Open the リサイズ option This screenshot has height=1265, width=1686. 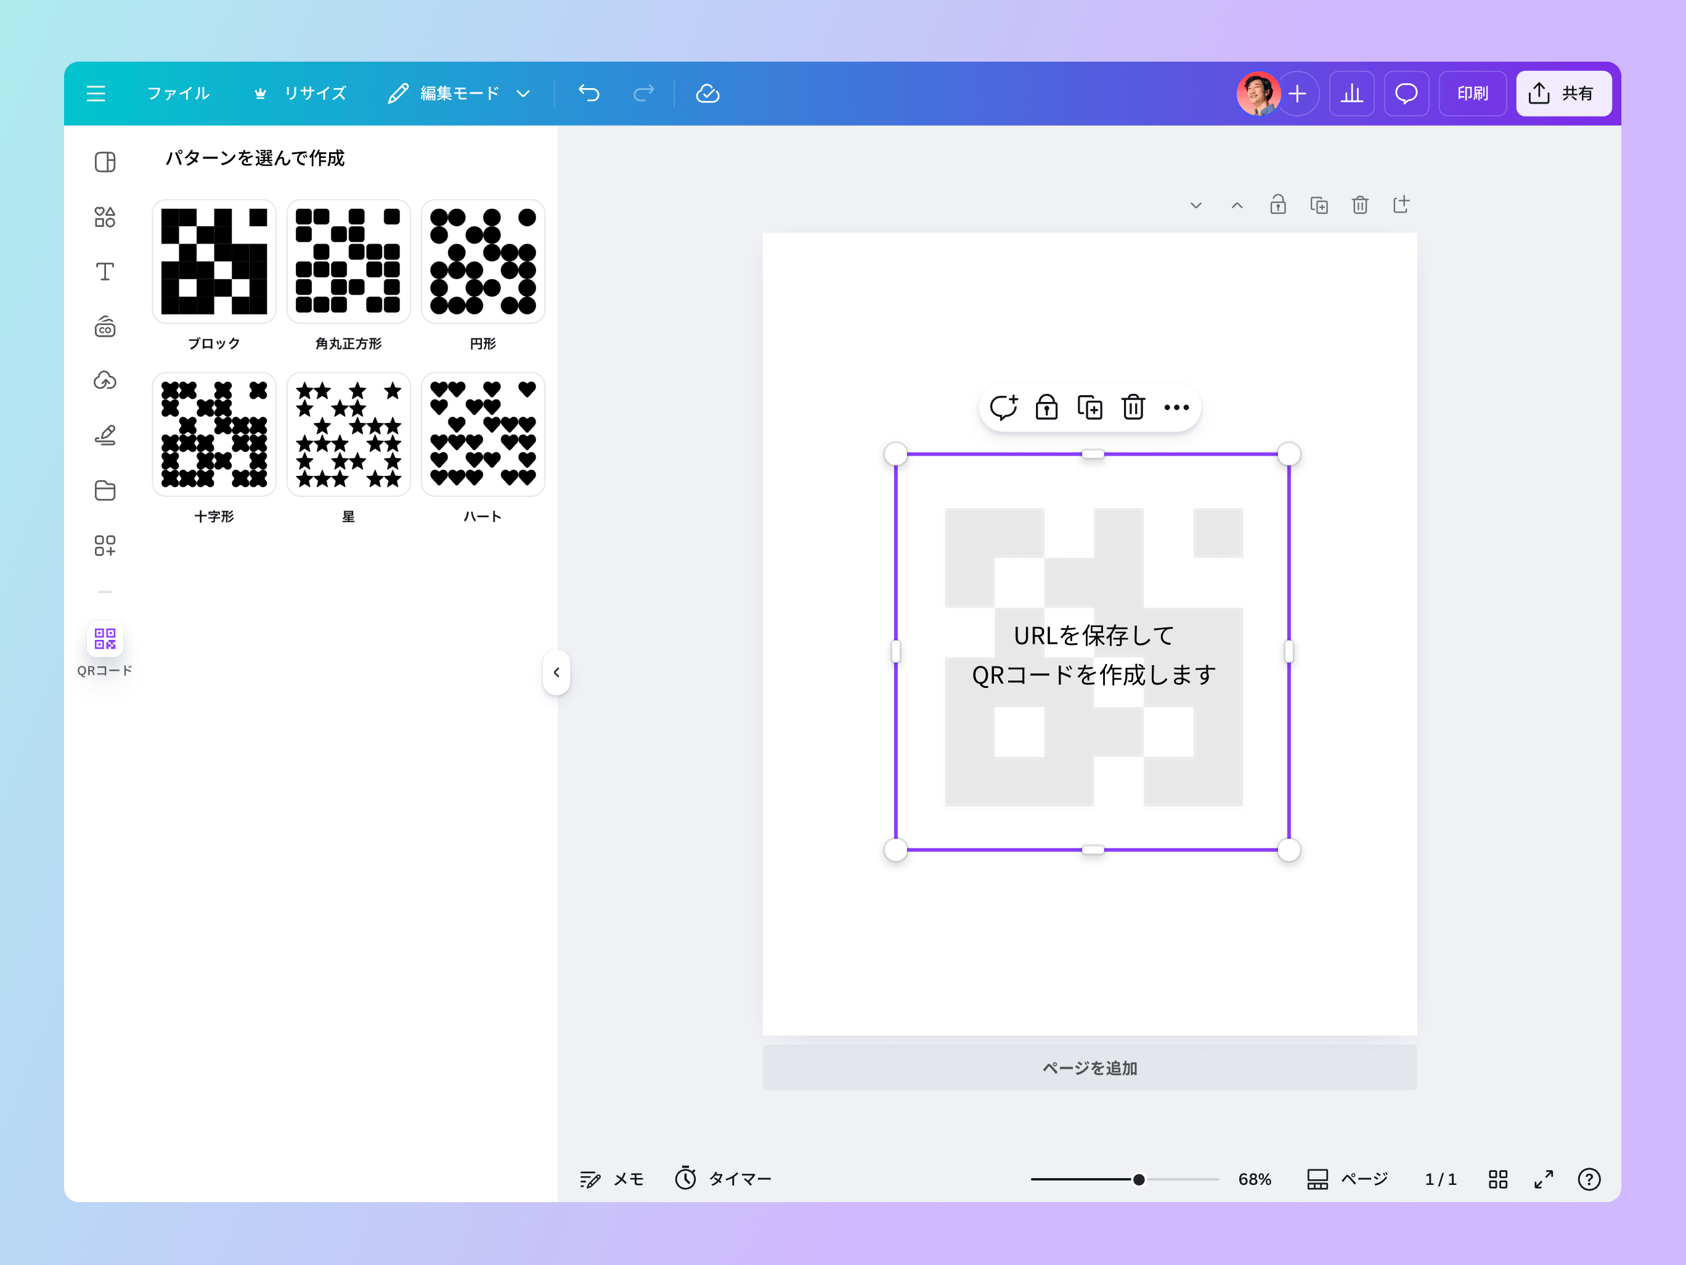click(300, 94)
